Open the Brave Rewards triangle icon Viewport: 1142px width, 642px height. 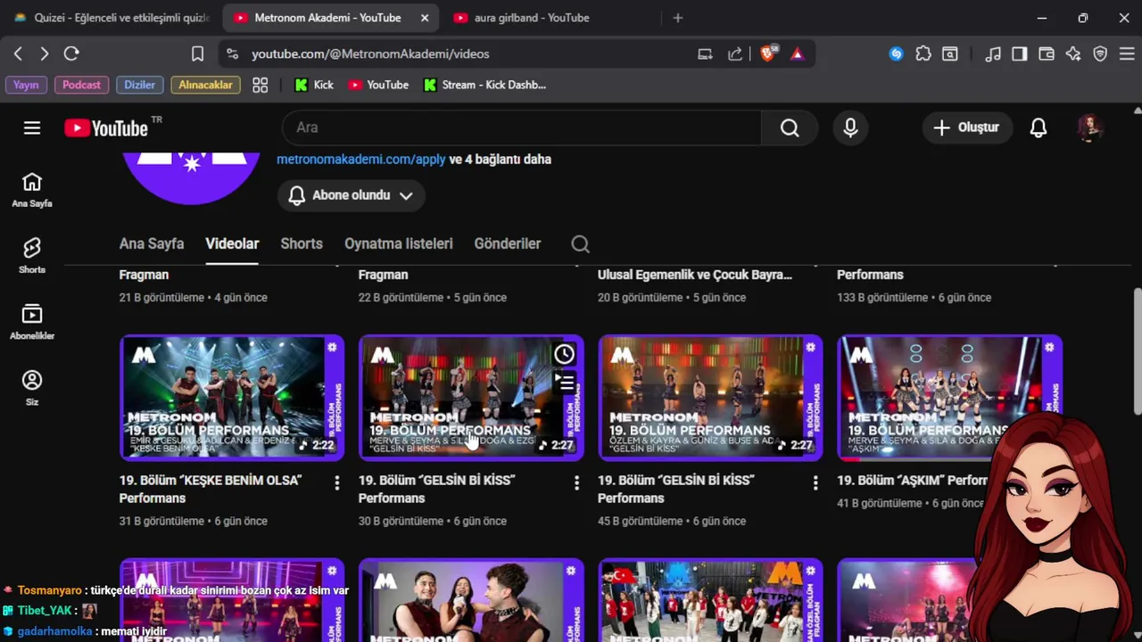[x=797, y=53]
